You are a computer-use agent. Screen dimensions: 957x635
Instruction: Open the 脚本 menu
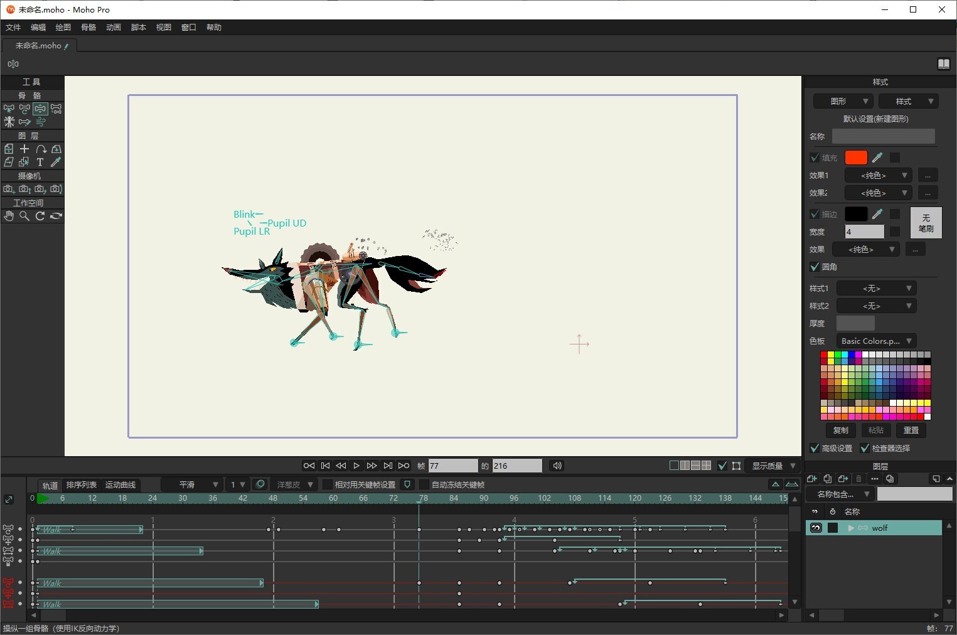tap(139, 28)
